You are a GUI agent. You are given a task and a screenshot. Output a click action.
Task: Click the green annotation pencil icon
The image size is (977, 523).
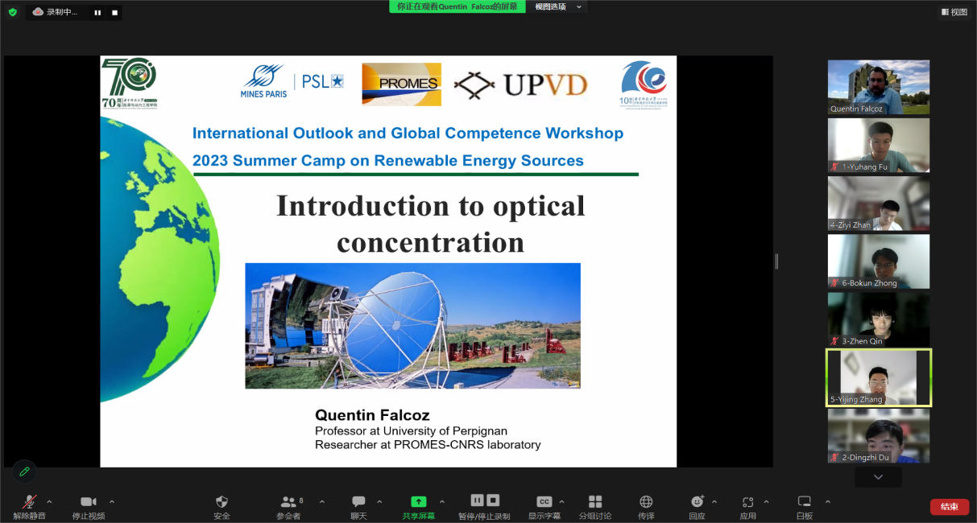24,472
